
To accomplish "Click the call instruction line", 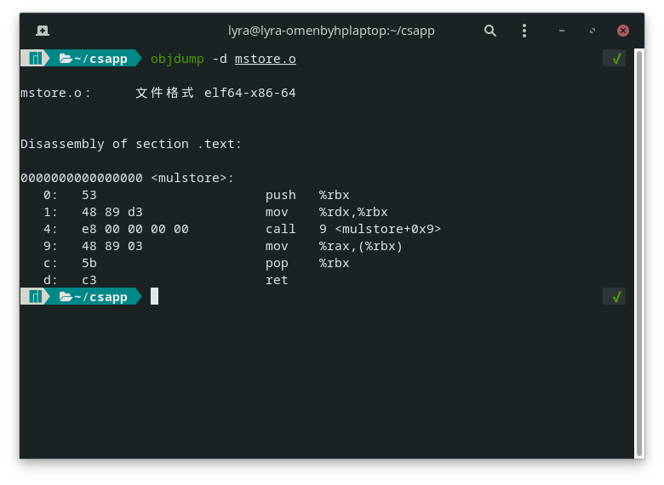I will point(243,229).
